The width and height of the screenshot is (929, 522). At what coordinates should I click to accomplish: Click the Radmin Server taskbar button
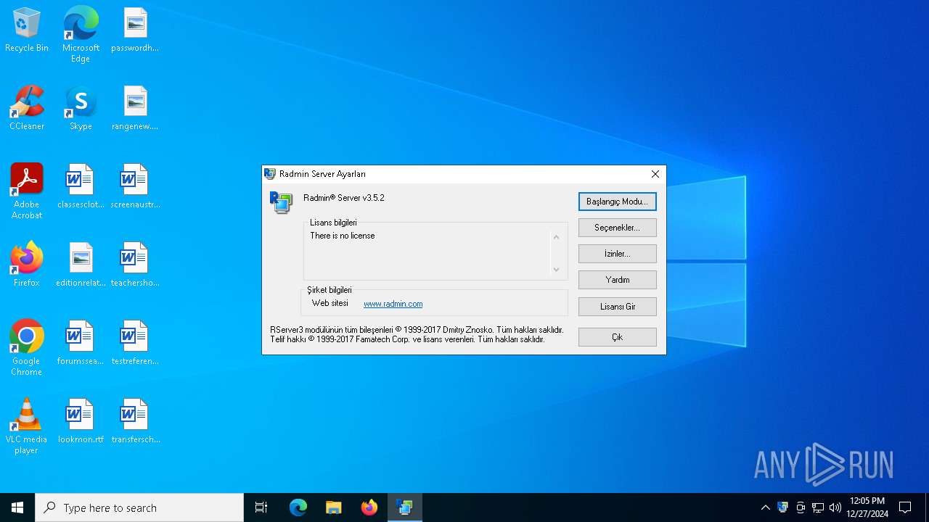pos(405,507)
